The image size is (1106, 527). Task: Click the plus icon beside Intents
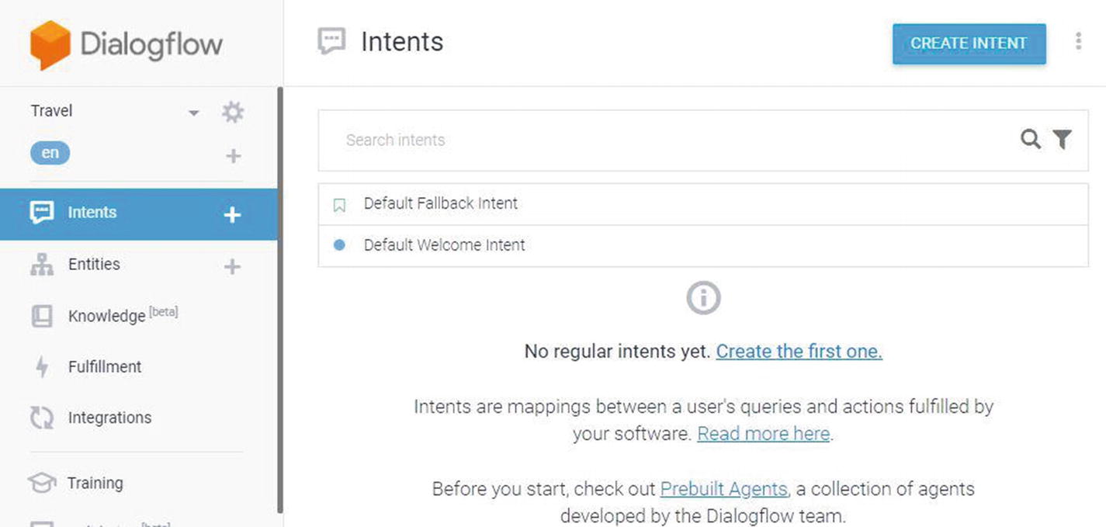(x=232, y=215)
